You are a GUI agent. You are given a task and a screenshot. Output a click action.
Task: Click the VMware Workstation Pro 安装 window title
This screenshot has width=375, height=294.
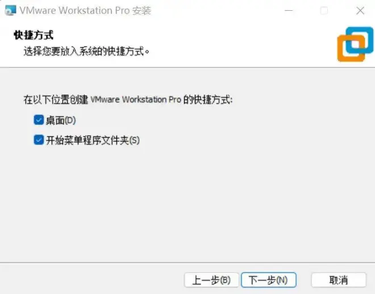(x=85, y=11)
